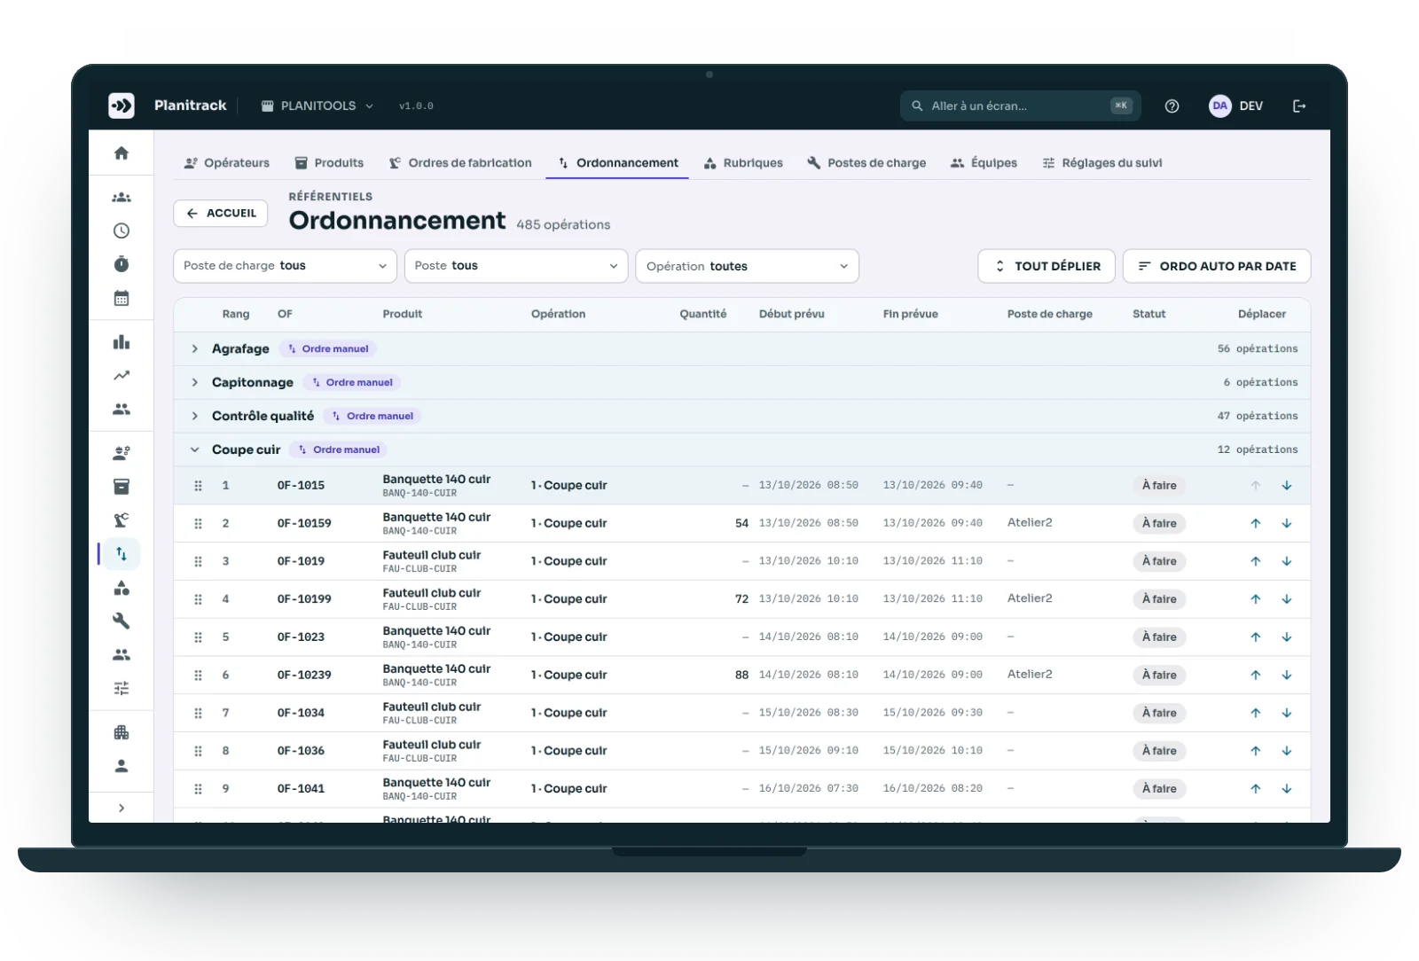Click the help question mark icon
The image size is (1419, 961).
pyautogui.click(x=1172, y=106)
